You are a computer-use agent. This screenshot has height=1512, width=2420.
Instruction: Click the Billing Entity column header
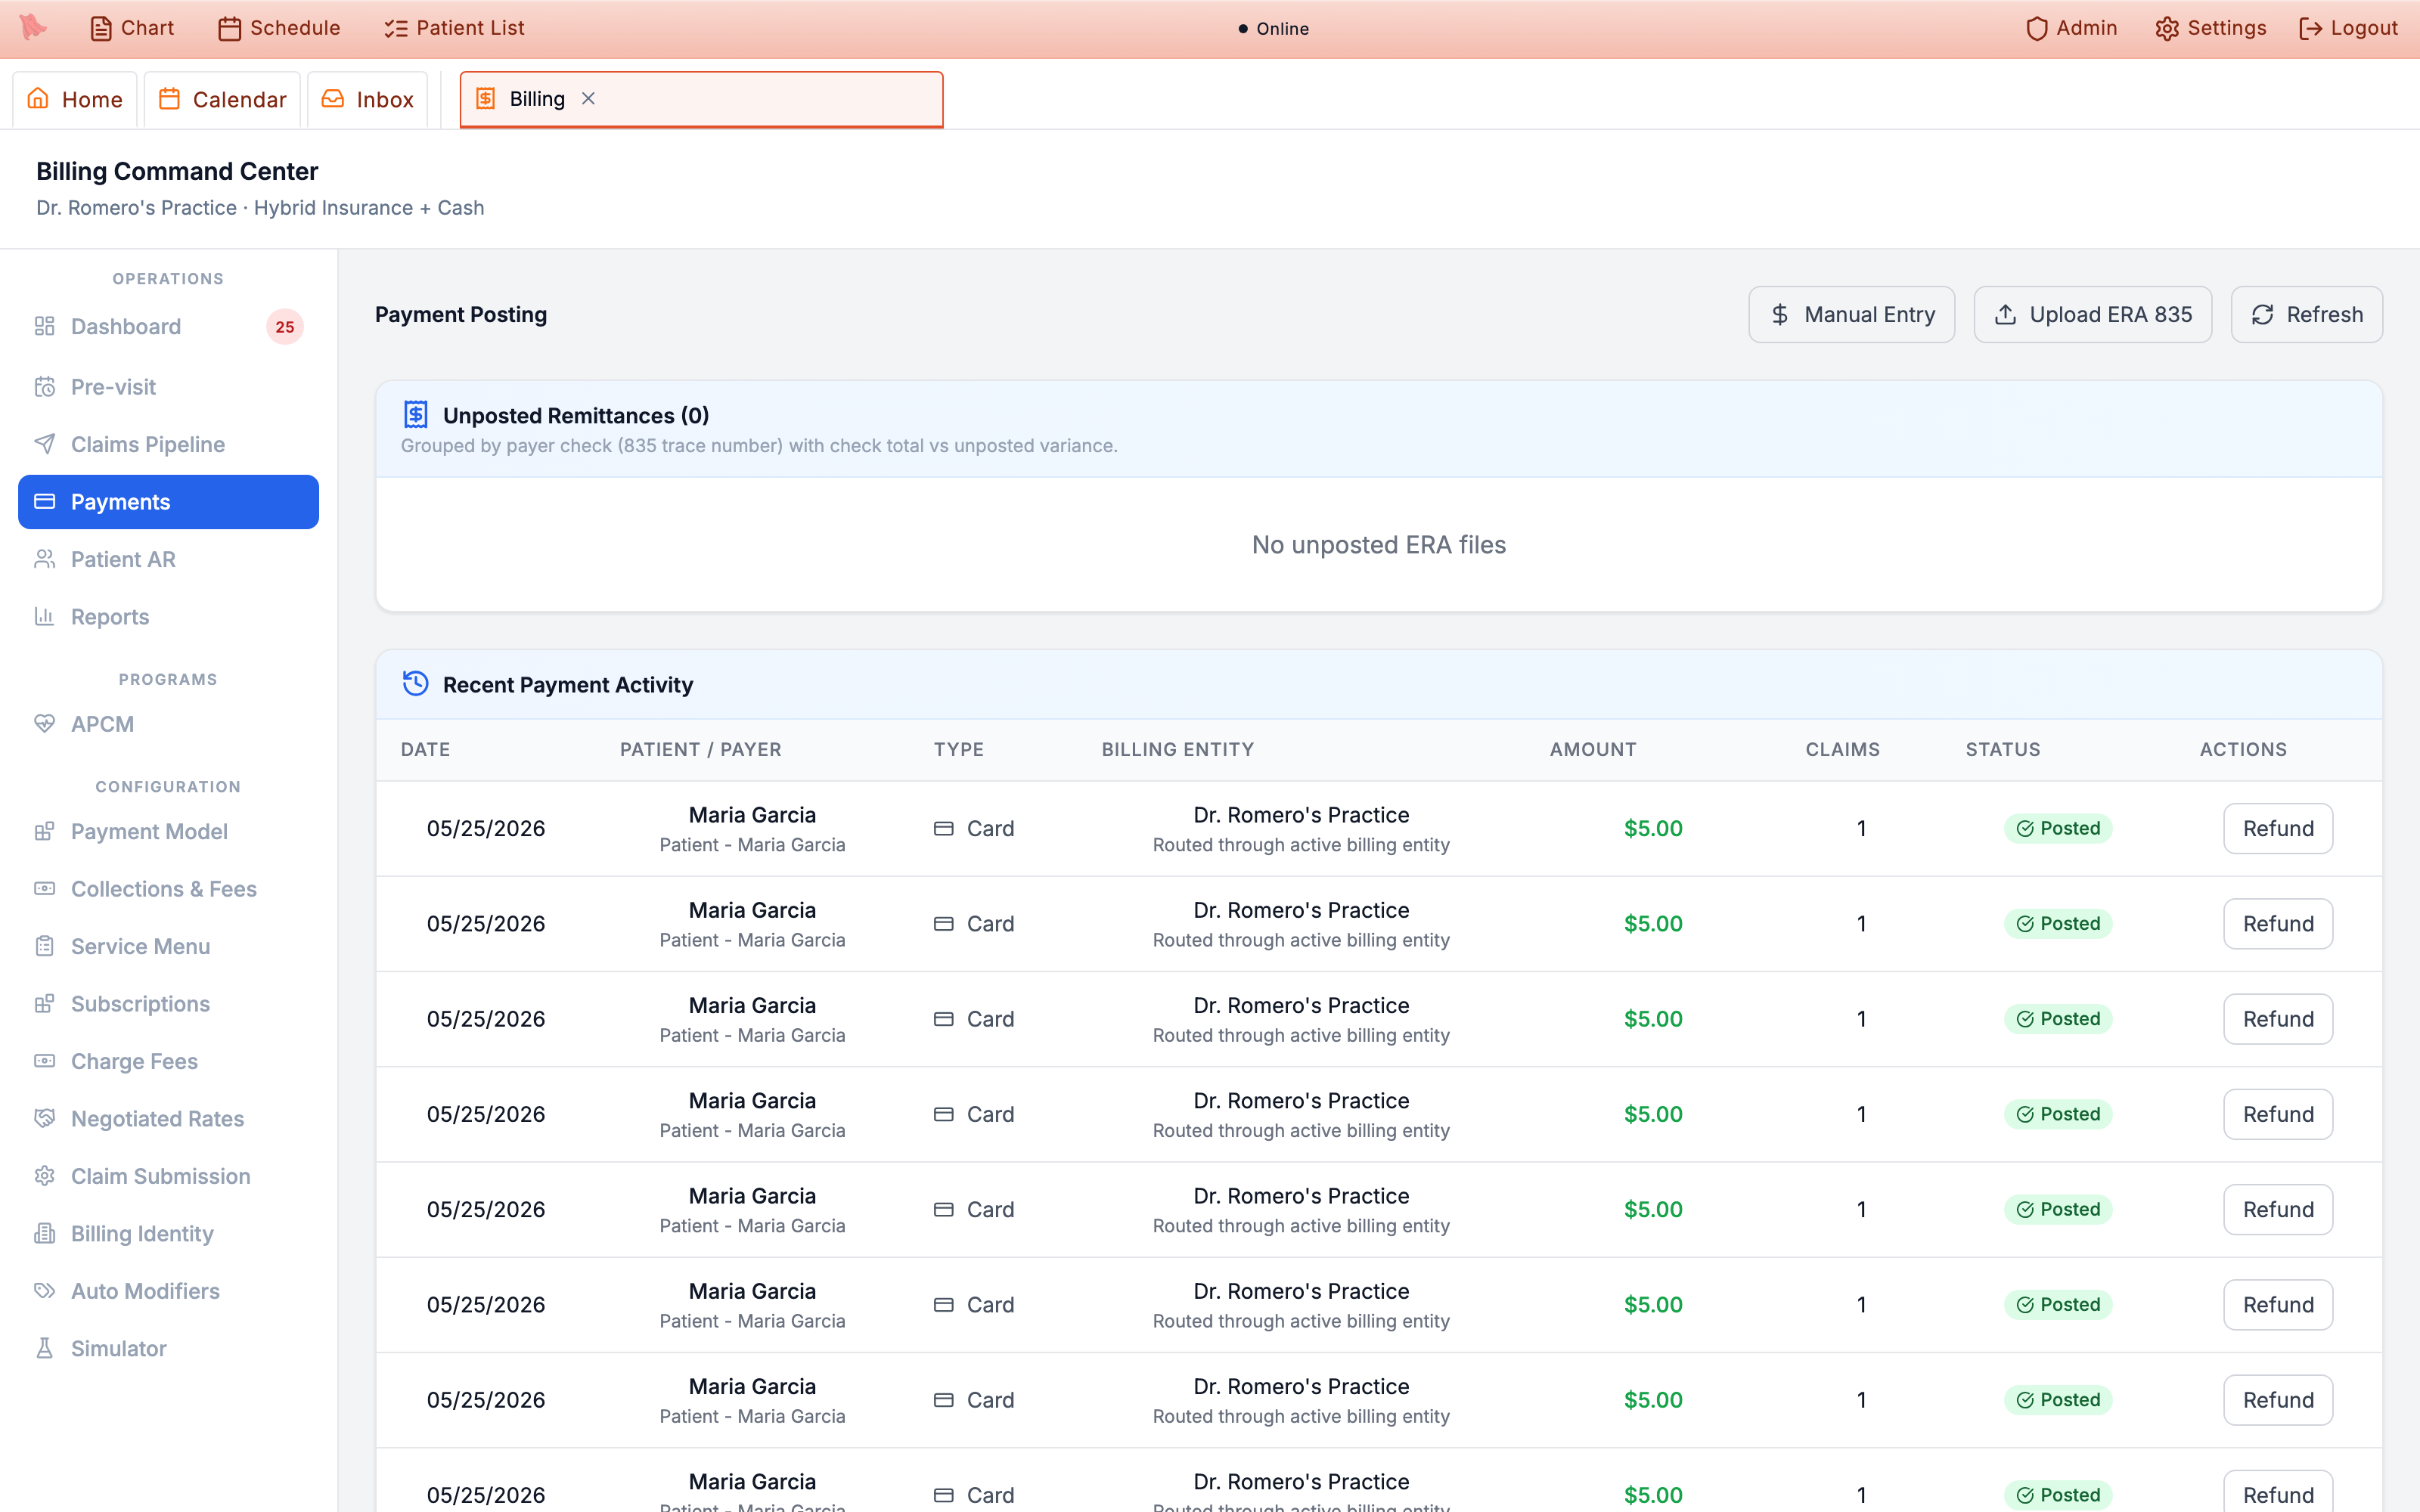click(x=1177, y=750)
